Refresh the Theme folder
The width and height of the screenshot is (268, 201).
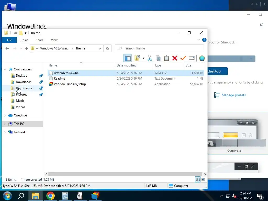coord(108,48)
